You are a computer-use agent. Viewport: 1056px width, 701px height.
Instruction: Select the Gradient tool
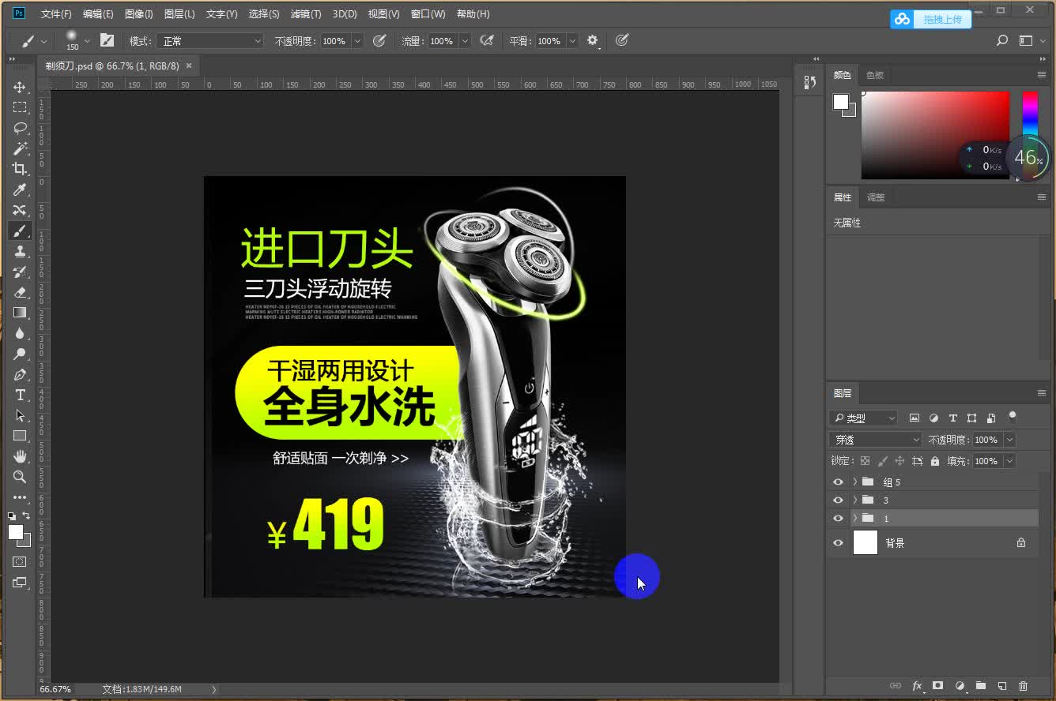(20, 313)
